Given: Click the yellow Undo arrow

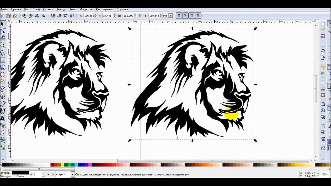Looking at the screenshot, I should pyautogui.click(x=323, y=67).
